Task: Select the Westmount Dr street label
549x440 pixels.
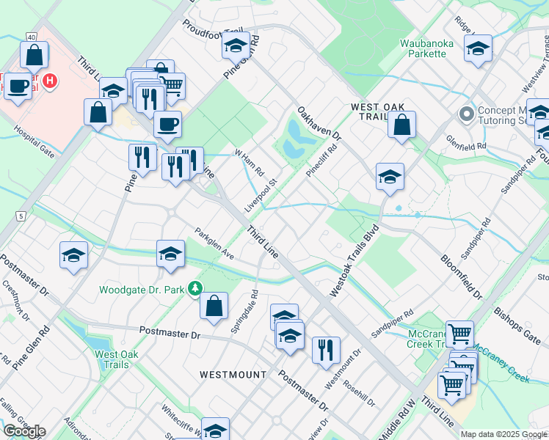Action: click(343, 370)
